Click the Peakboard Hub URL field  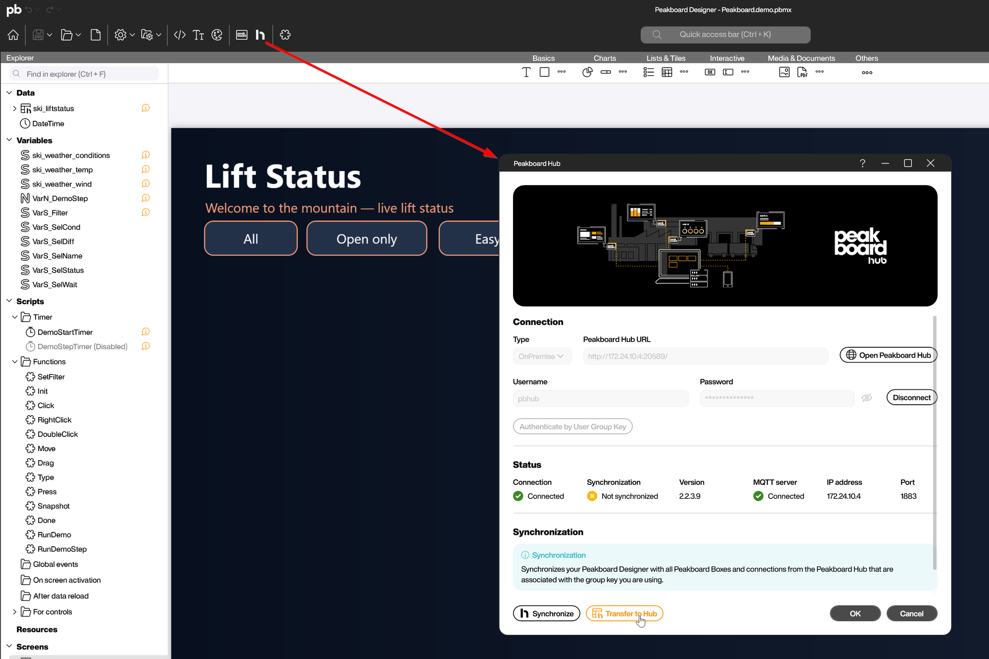[706, 356]
